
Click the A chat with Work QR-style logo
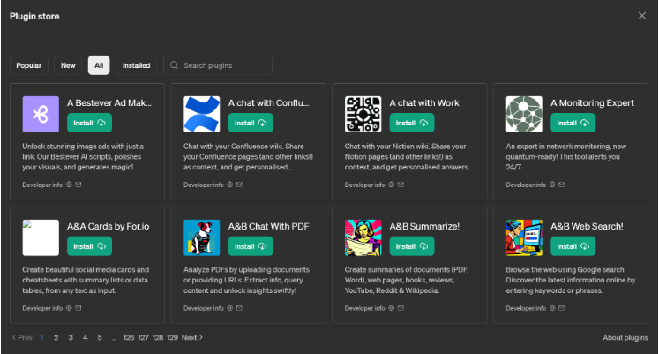tap(363, 114)
